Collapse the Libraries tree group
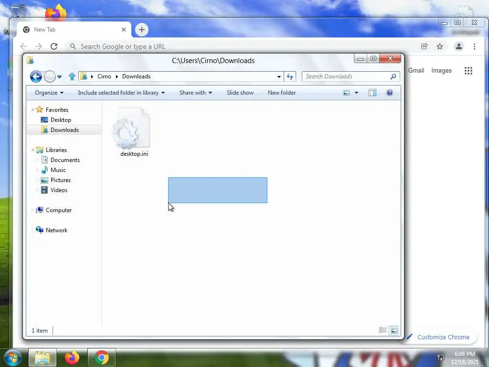Image resolution: width=489 pixels, height=367 pixels. coord(32,150)
